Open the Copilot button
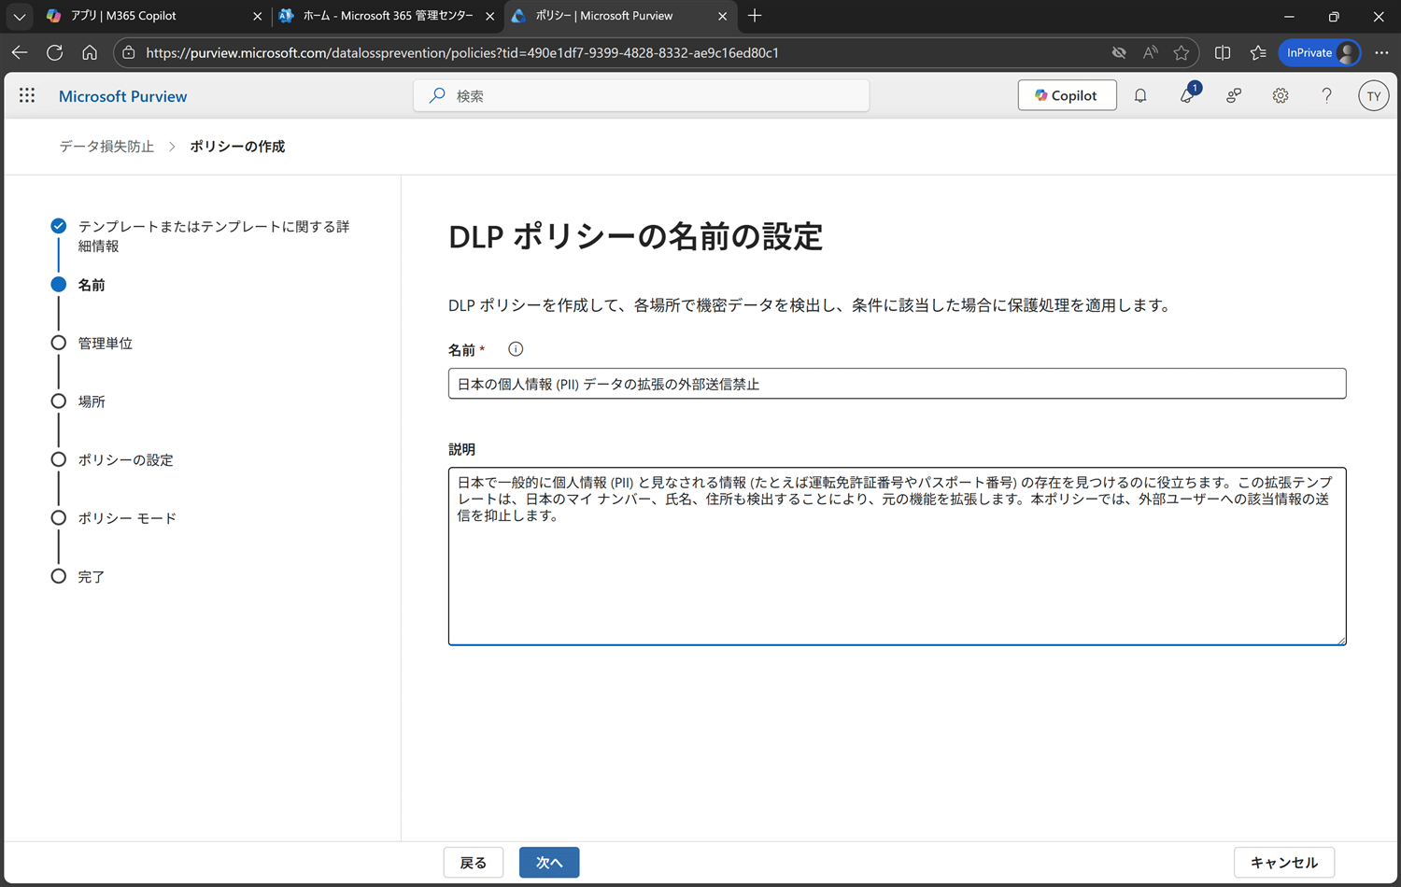 [1067, 95]
